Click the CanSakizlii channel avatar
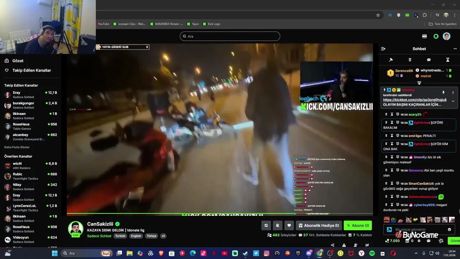 point(75,229)
